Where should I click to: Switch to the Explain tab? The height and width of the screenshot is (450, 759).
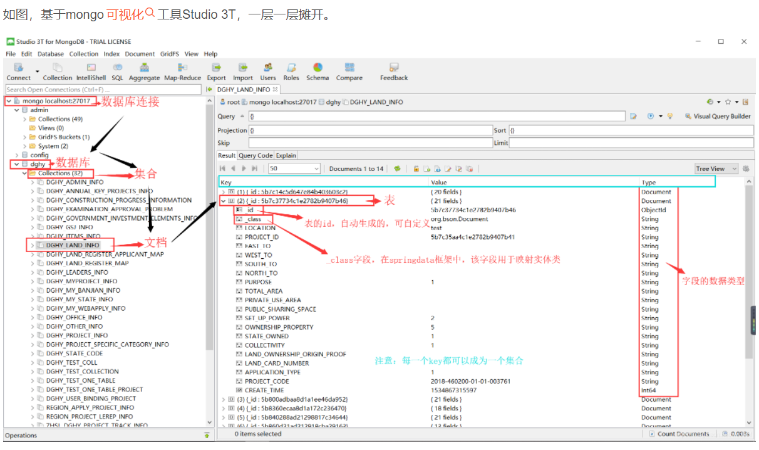pos(286,155)
